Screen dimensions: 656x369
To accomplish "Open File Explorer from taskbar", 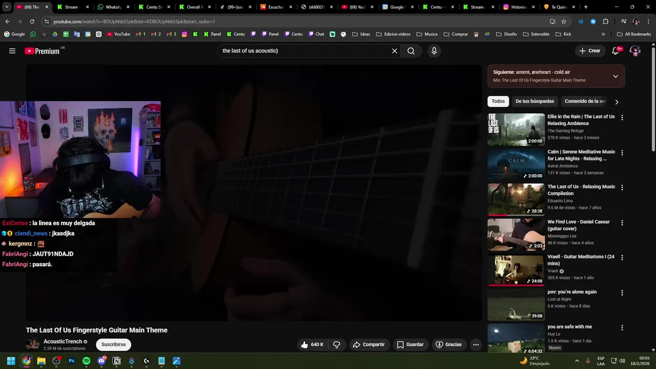I will [x=41, y=361].
